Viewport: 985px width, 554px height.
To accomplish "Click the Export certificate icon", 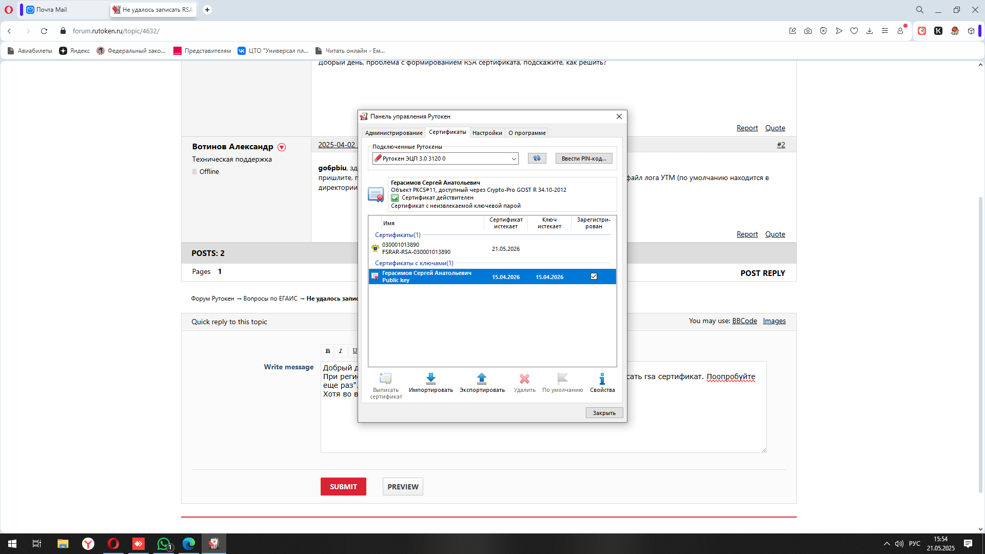I will (482, 379).
